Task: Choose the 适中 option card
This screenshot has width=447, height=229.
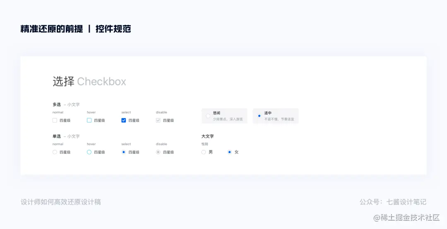Action: pyautogui.click(x=276, y=116)
